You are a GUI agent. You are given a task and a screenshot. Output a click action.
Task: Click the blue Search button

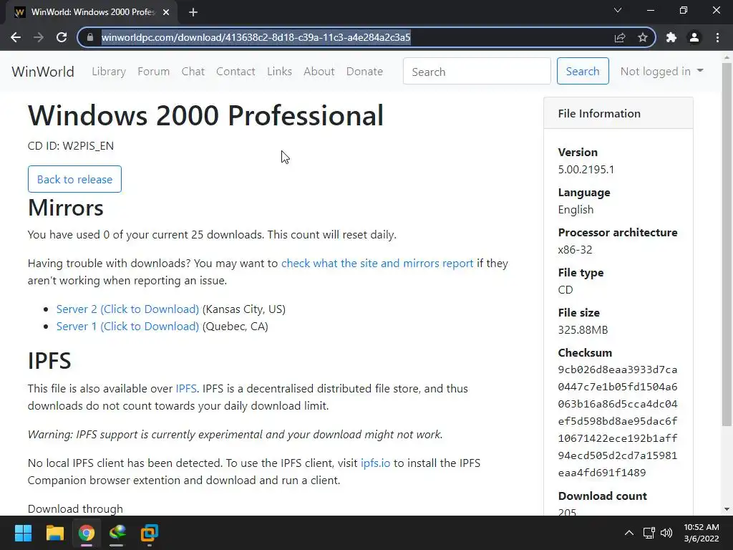tap(583, 71)
